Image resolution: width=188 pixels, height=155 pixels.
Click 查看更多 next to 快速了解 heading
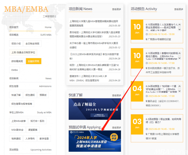click(116, 95)
